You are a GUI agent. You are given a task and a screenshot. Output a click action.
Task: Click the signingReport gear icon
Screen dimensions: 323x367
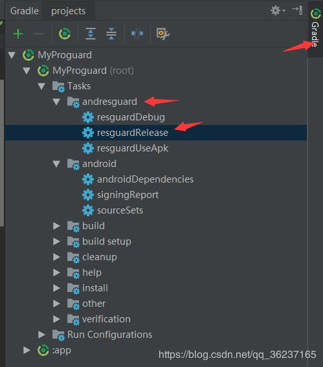[88, 195]
